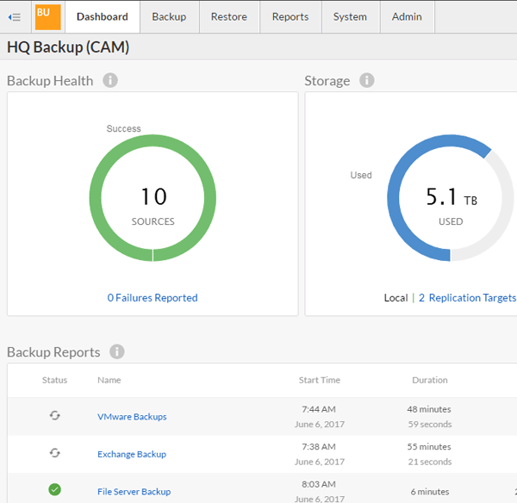Show Storage info icon
The width and height of the screenshot is (517, 503).
pyautogui.click(x=367, y=80)
